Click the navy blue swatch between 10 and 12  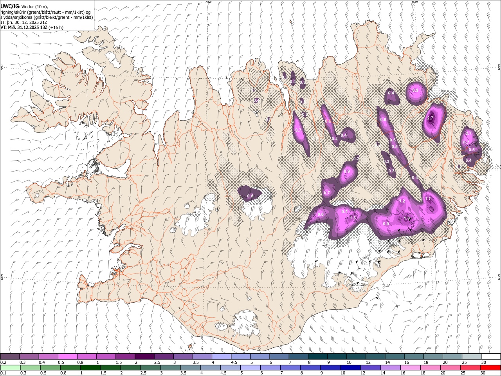pos(350,367)
